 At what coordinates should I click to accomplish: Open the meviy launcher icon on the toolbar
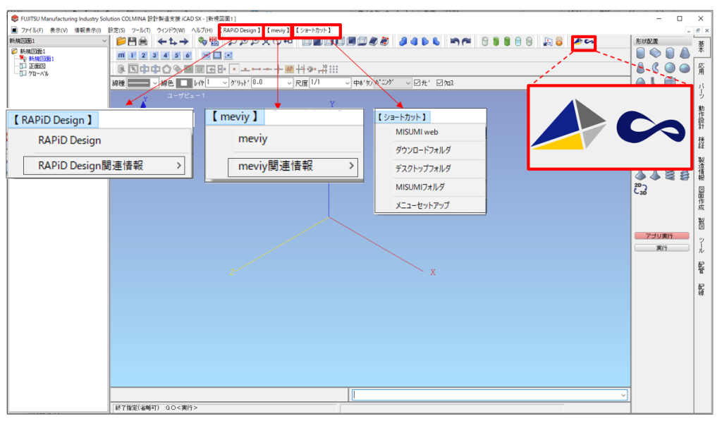(589, 42)
